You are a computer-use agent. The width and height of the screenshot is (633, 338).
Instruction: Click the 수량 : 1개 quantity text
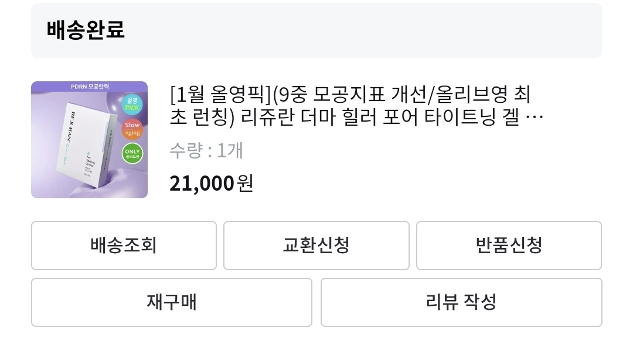click(x=206, y=151)
